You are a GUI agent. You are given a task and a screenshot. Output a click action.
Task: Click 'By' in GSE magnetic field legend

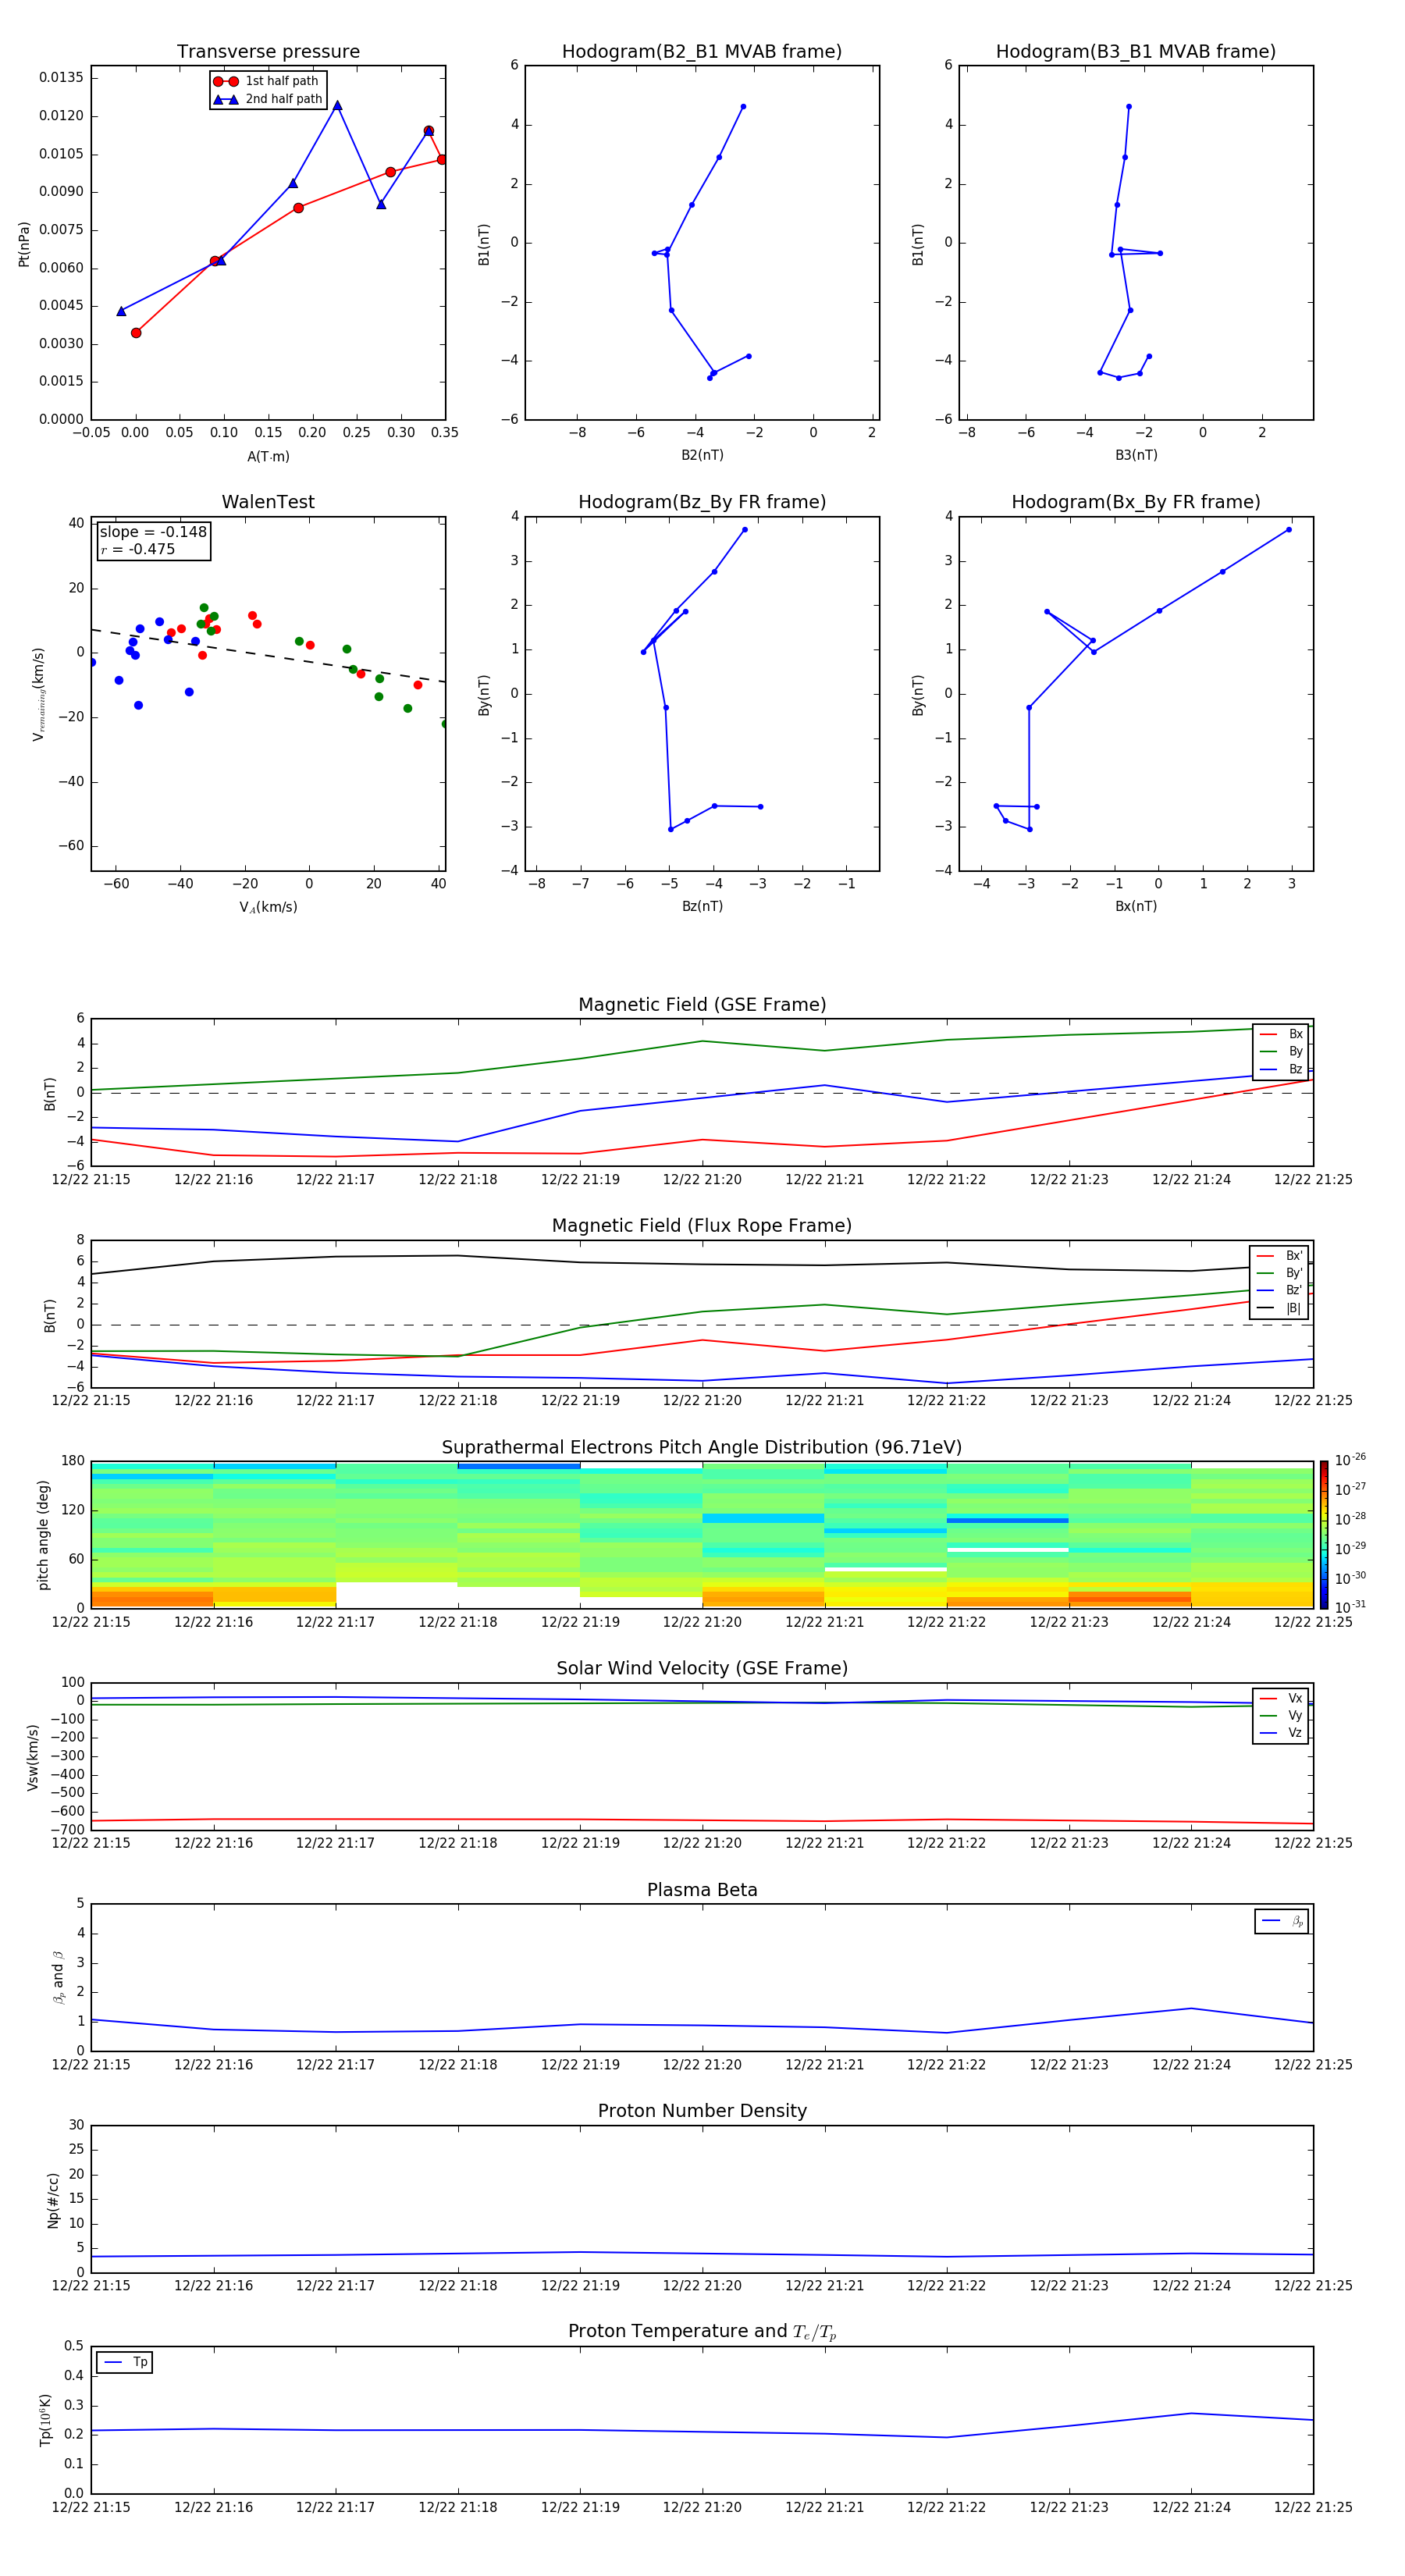point(1295,1052)
